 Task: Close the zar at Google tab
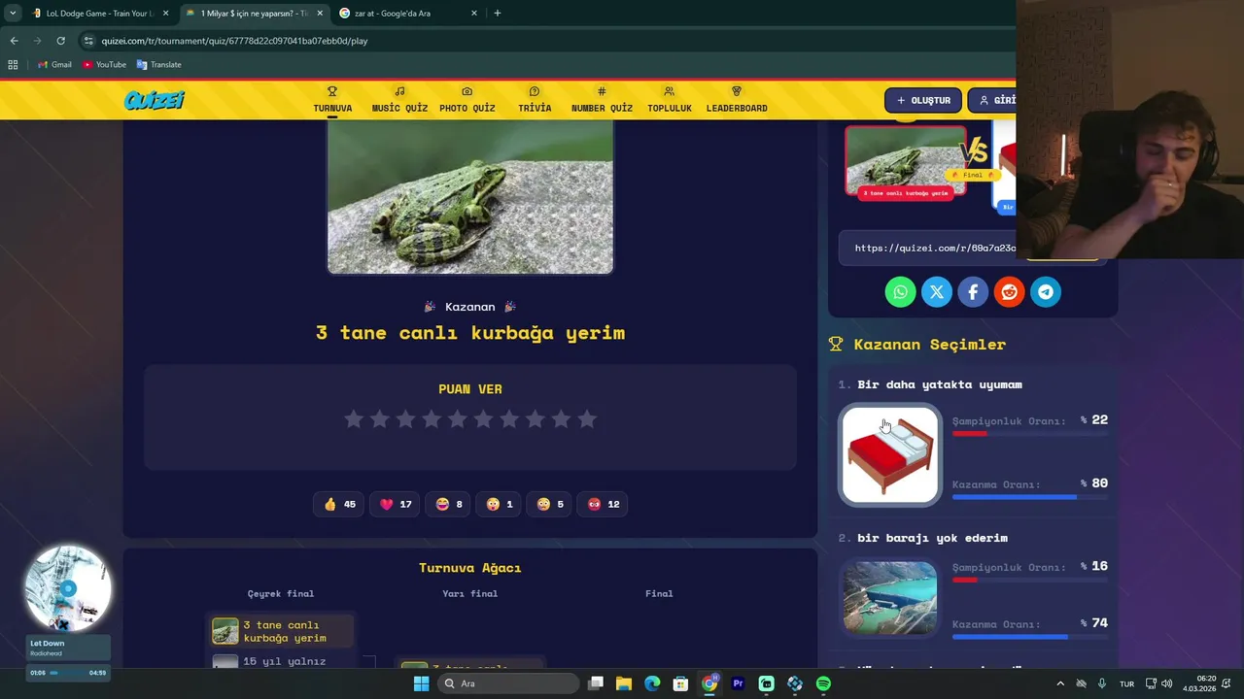[x=474, y=14]
